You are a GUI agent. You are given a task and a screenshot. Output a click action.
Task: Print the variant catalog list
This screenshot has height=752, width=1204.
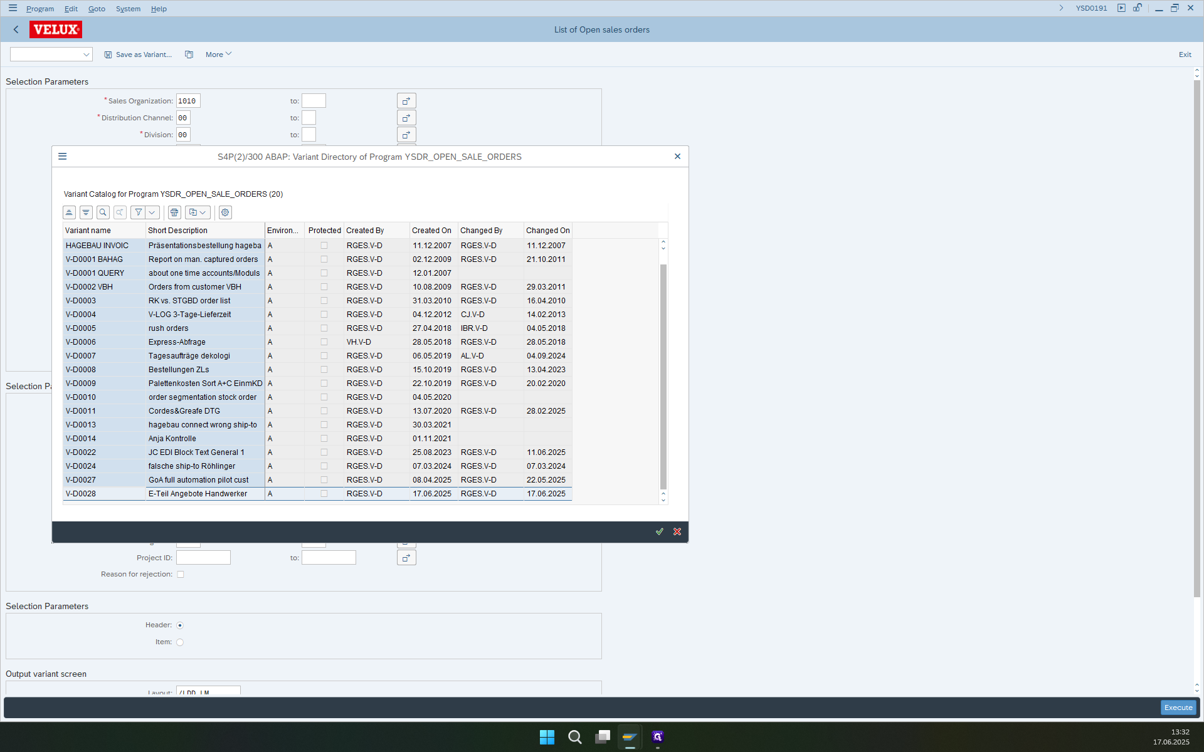pos(174,212)
